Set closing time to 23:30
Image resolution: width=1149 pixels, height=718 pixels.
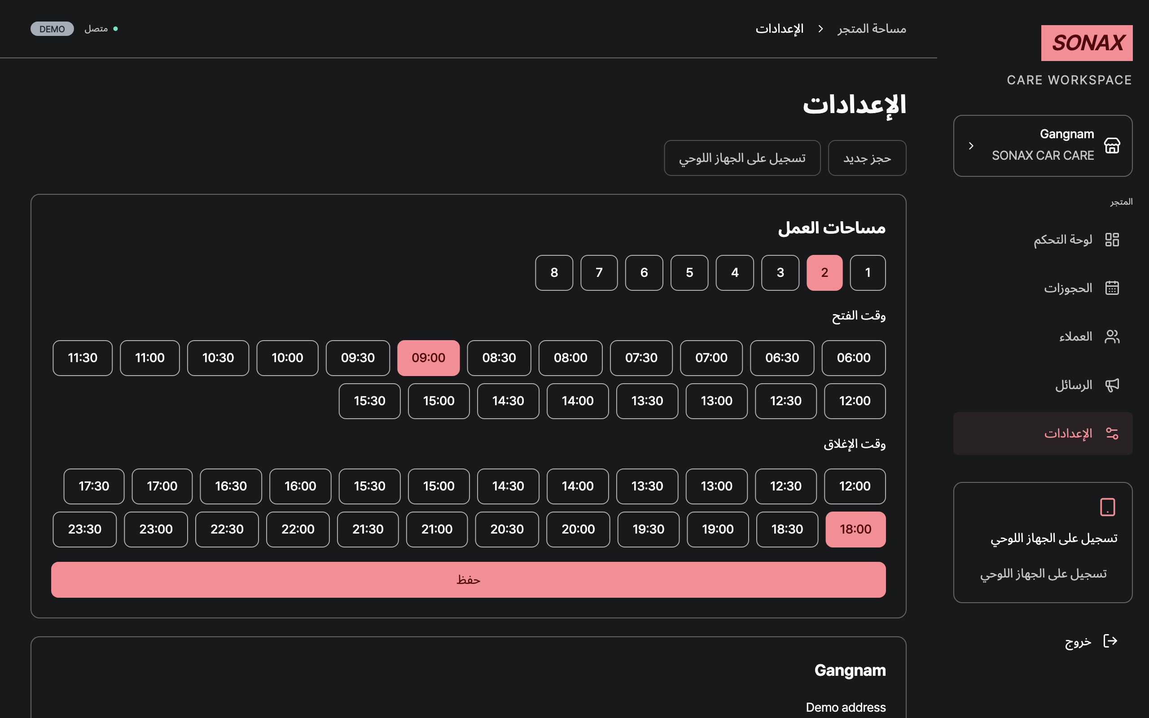(84, 530)
